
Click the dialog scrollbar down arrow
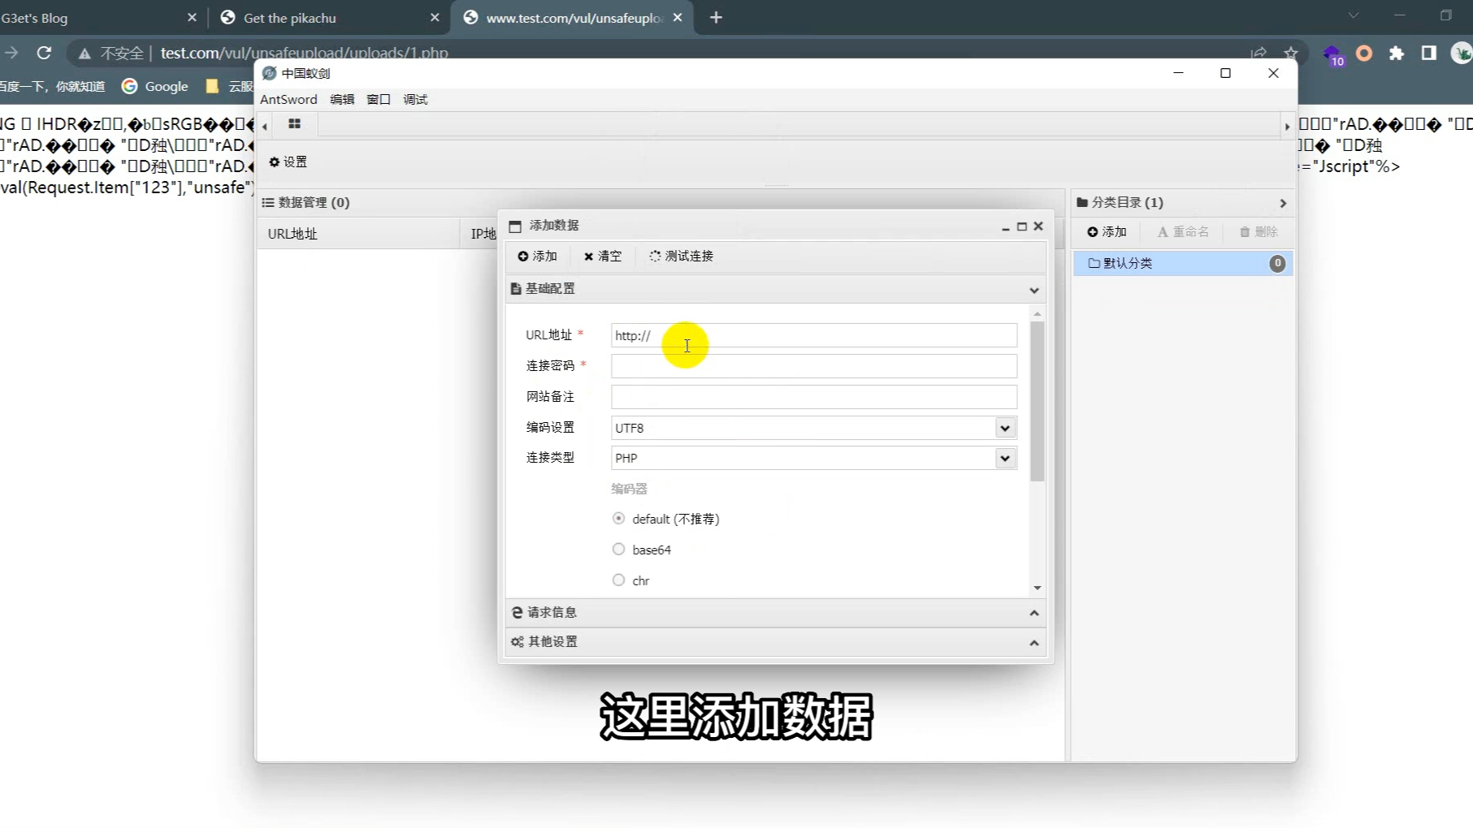pyautogui.click(x=1038, y=588)
